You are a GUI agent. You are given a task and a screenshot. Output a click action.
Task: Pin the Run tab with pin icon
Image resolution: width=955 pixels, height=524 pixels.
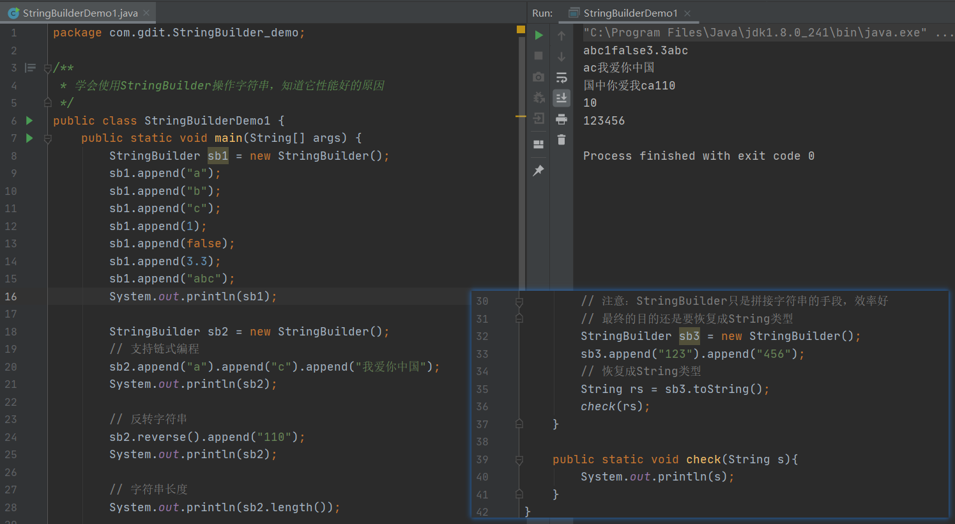[x=539, y=171]
